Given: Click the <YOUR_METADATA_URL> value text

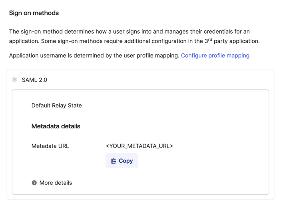Looking at the screenshot, I should tap(140, 146).
